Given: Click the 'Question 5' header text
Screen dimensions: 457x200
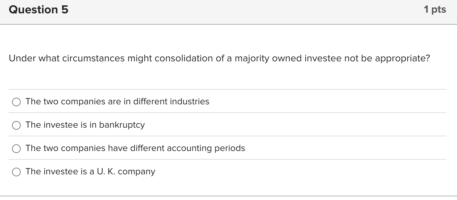Looking at the screenshot, I should (38, 10).
